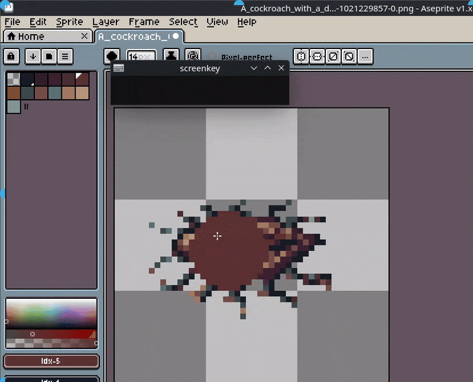Viewport: 473px width, 382px height.
Task: Enter a value in brush size field
Action: 141,57
